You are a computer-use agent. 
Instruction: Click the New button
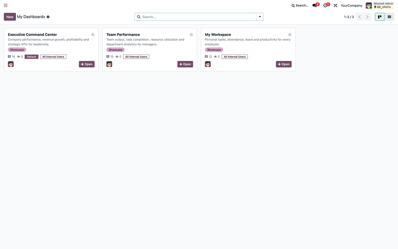coord(10,17)
